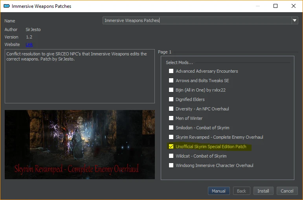Click the Page 1 heading

165,52
